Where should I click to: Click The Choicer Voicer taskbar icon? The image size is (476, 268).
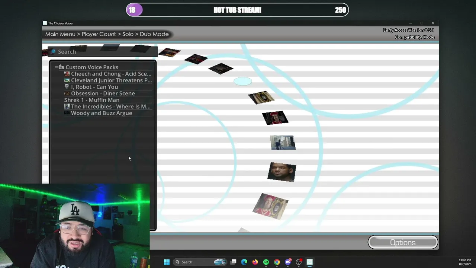tap(309, 262)
